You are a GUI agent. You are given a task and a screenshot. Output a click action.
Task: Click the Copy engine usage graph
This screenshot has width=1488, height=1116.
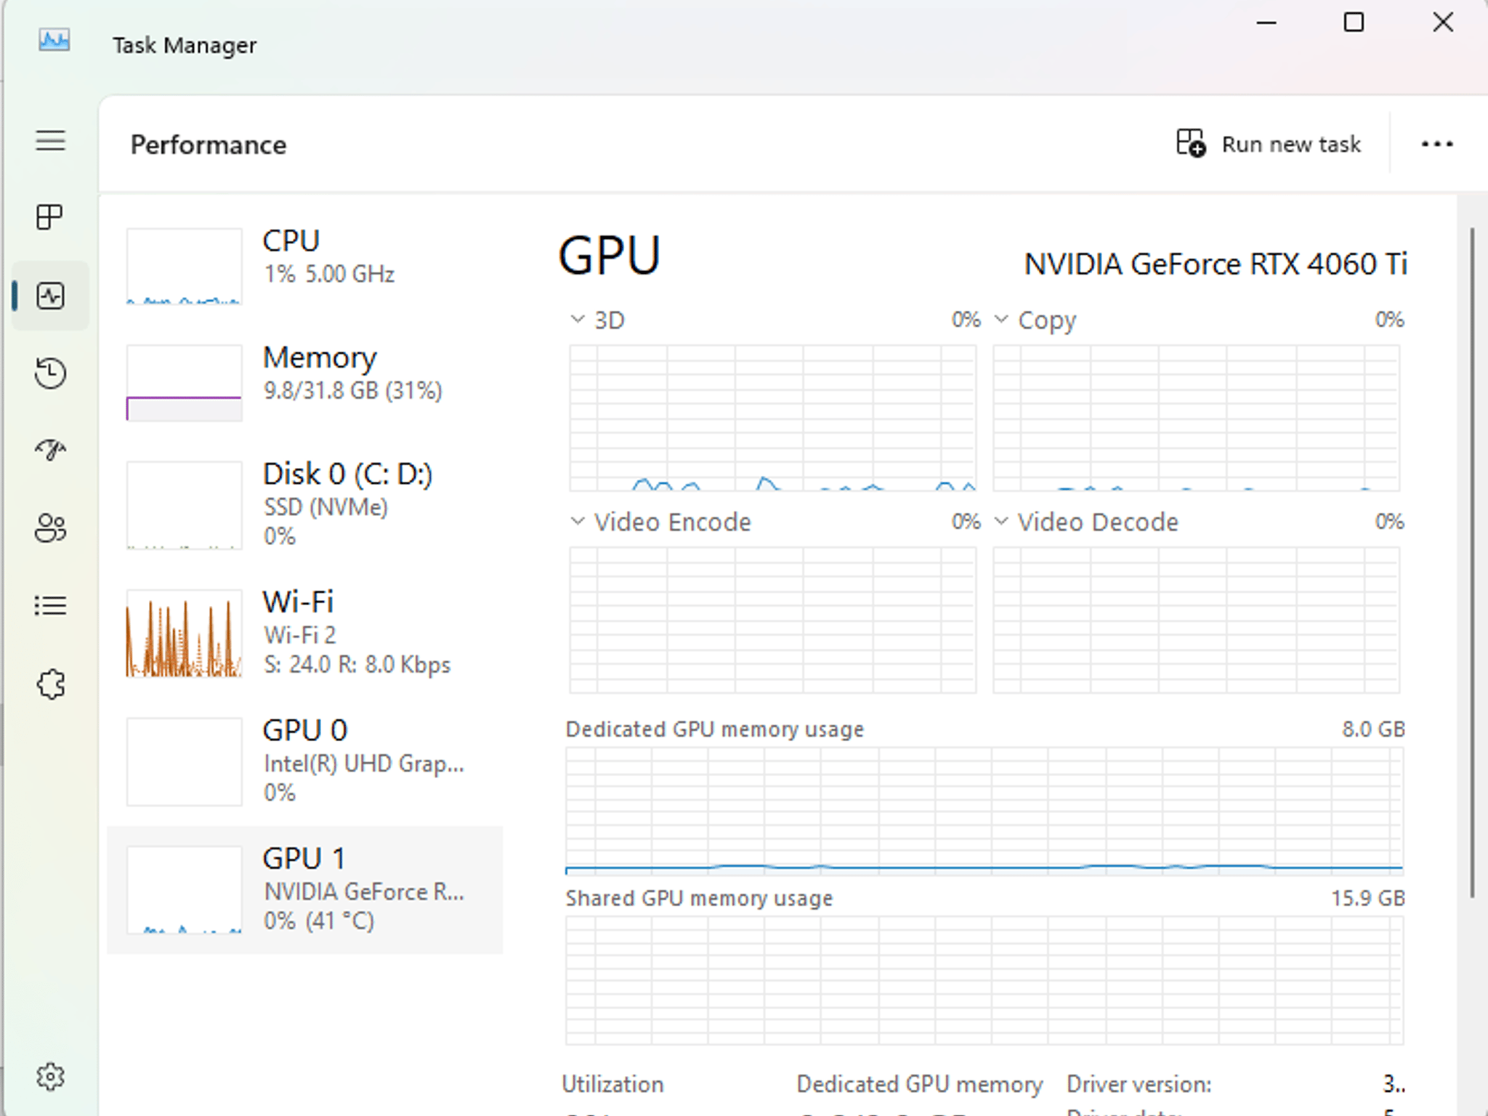point(1196,418)
